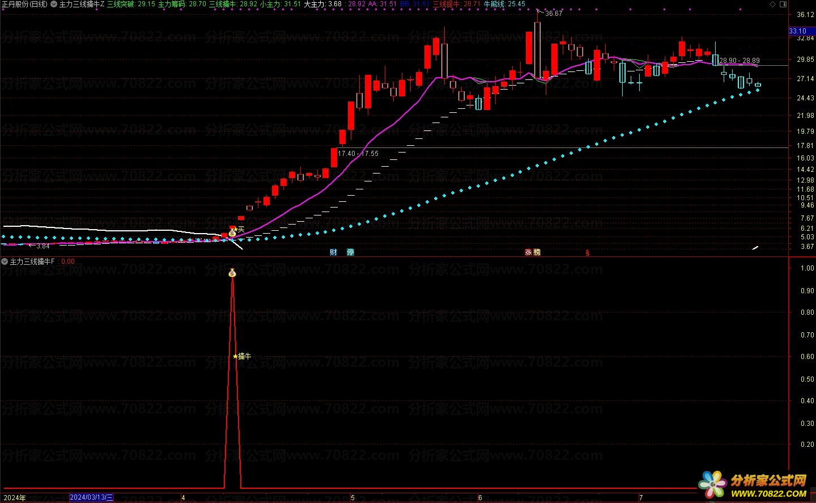Click the star 擒牛 signal label
Viewport: 816px width, 503px height.
tap(242, 356)
